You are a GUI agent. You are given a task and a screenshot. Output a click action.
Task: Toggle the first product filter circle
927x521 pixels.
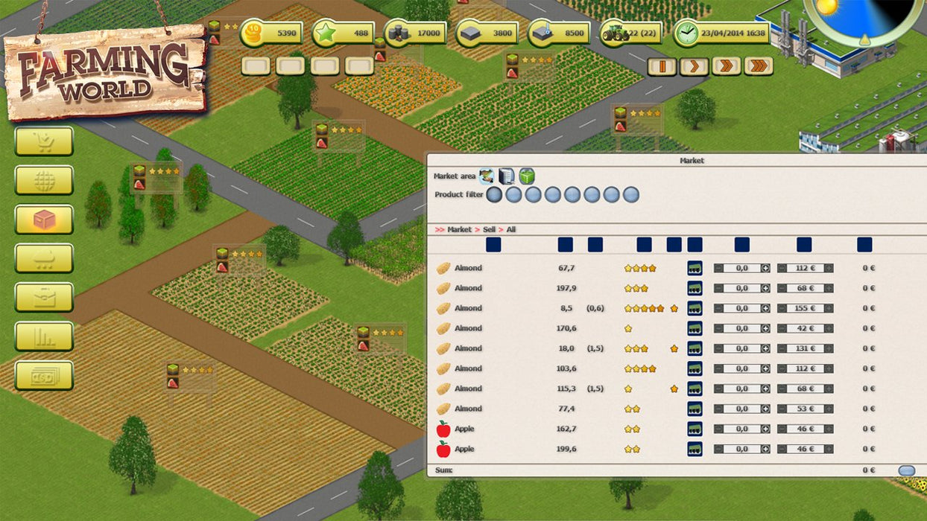(x=493, y=194)
